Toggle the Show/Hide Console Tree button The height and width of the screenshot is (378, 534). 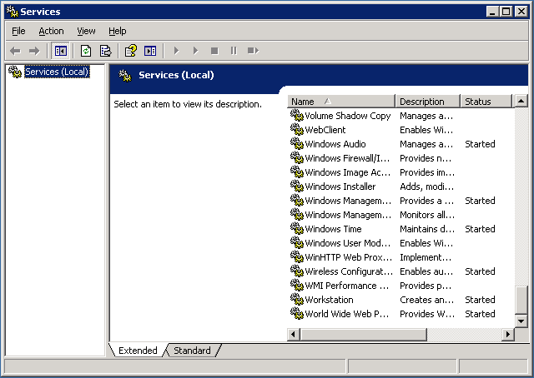pos(61,51)
